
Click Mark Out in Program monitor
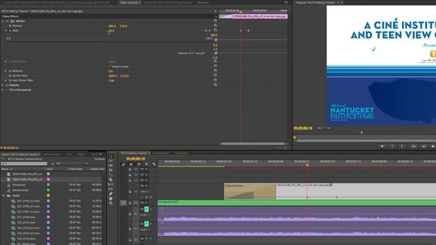[403, 146]
